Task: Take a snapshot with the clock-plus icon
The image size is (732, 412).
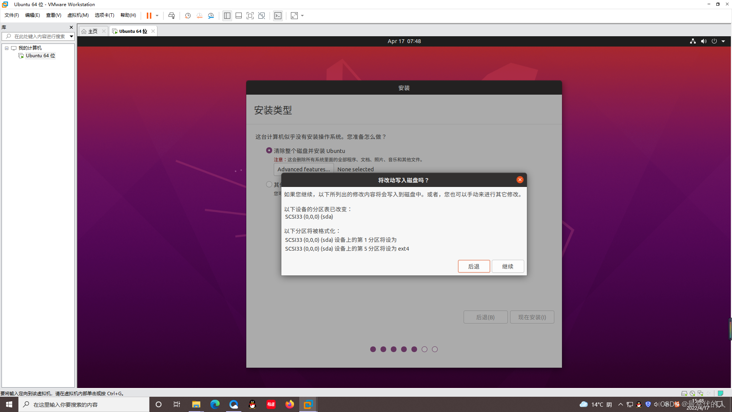Action: 188,16
